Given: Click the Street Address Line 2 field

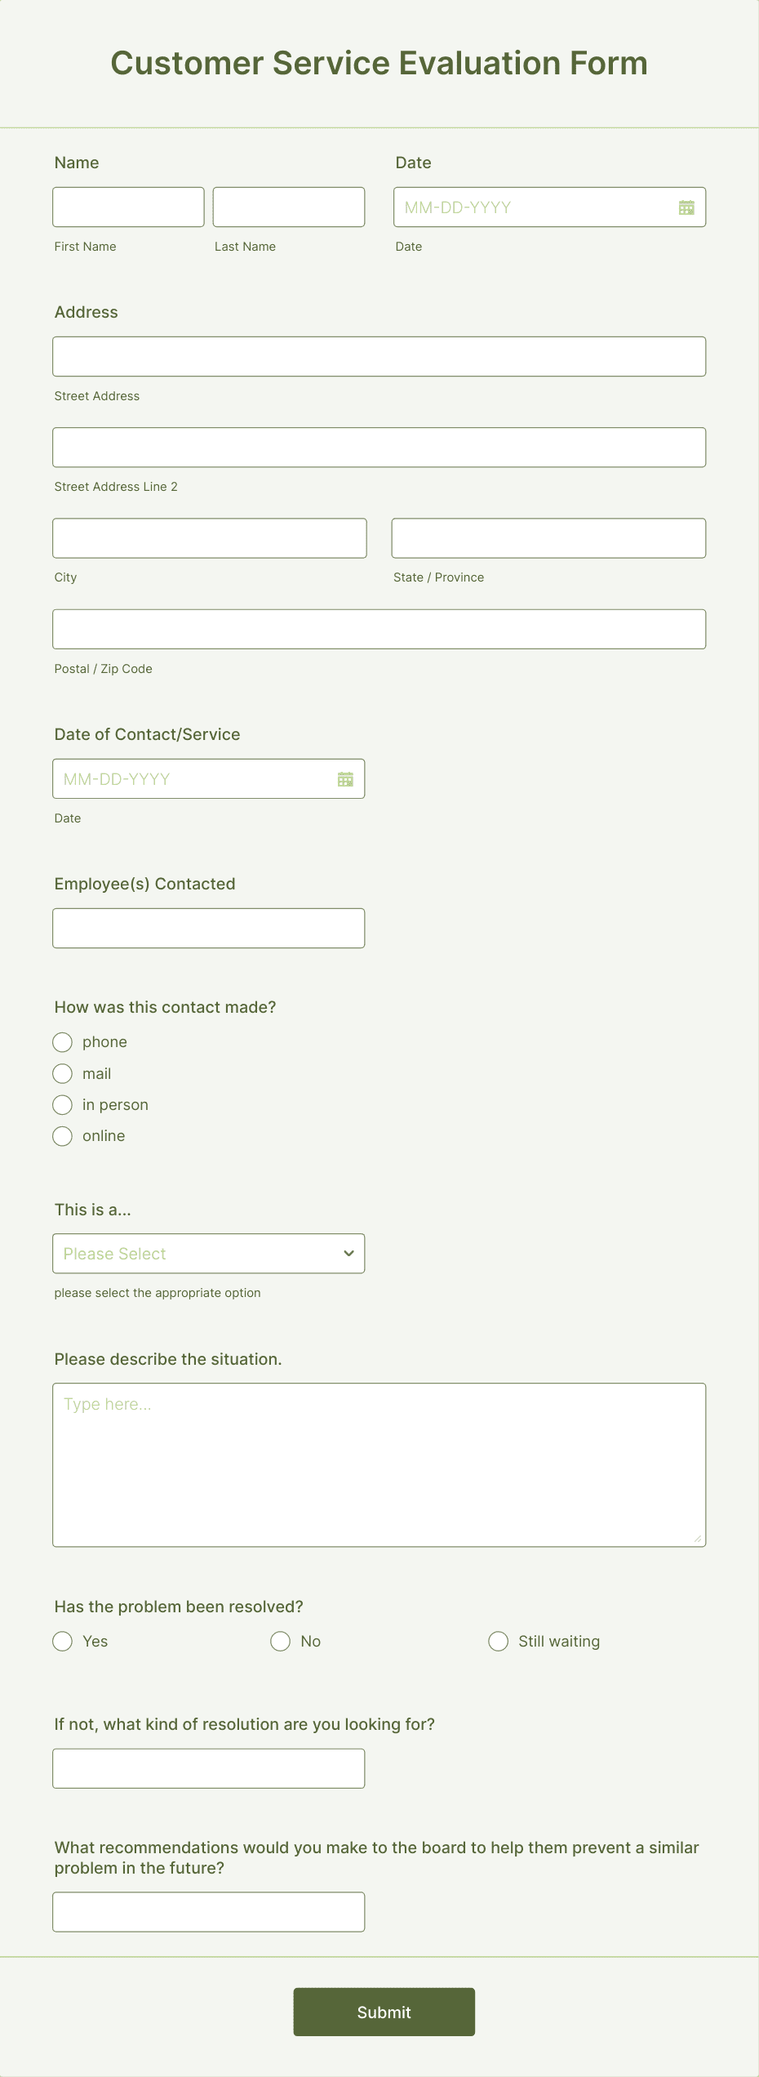Looking at the screenshot, I should [379, 447].
